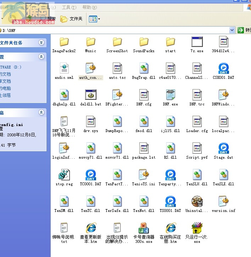Click the loginInf... file icon
Image resolution: width=251 pixels, height=257 pixels.
64,148
